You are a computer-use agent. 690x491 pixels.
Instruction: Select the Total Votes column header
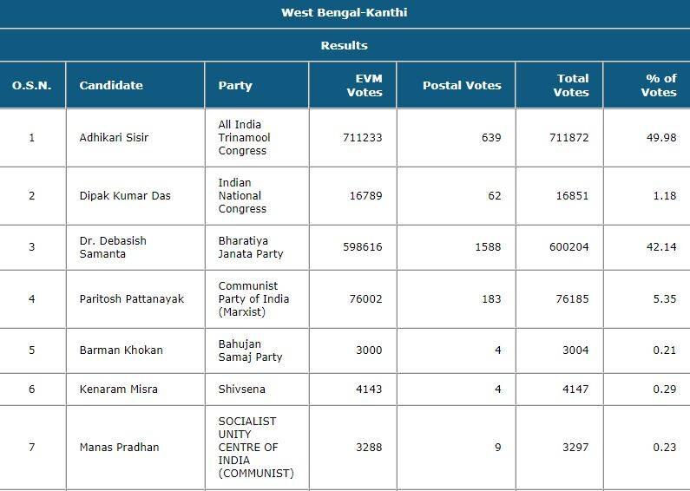click(x=571, y=85)
